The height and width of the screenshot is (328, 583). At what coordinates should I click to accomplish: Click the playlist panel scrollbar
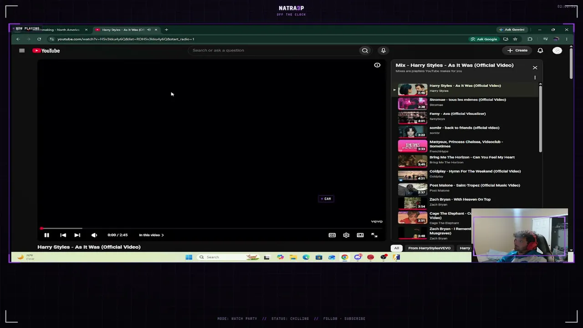coord(541,118)
